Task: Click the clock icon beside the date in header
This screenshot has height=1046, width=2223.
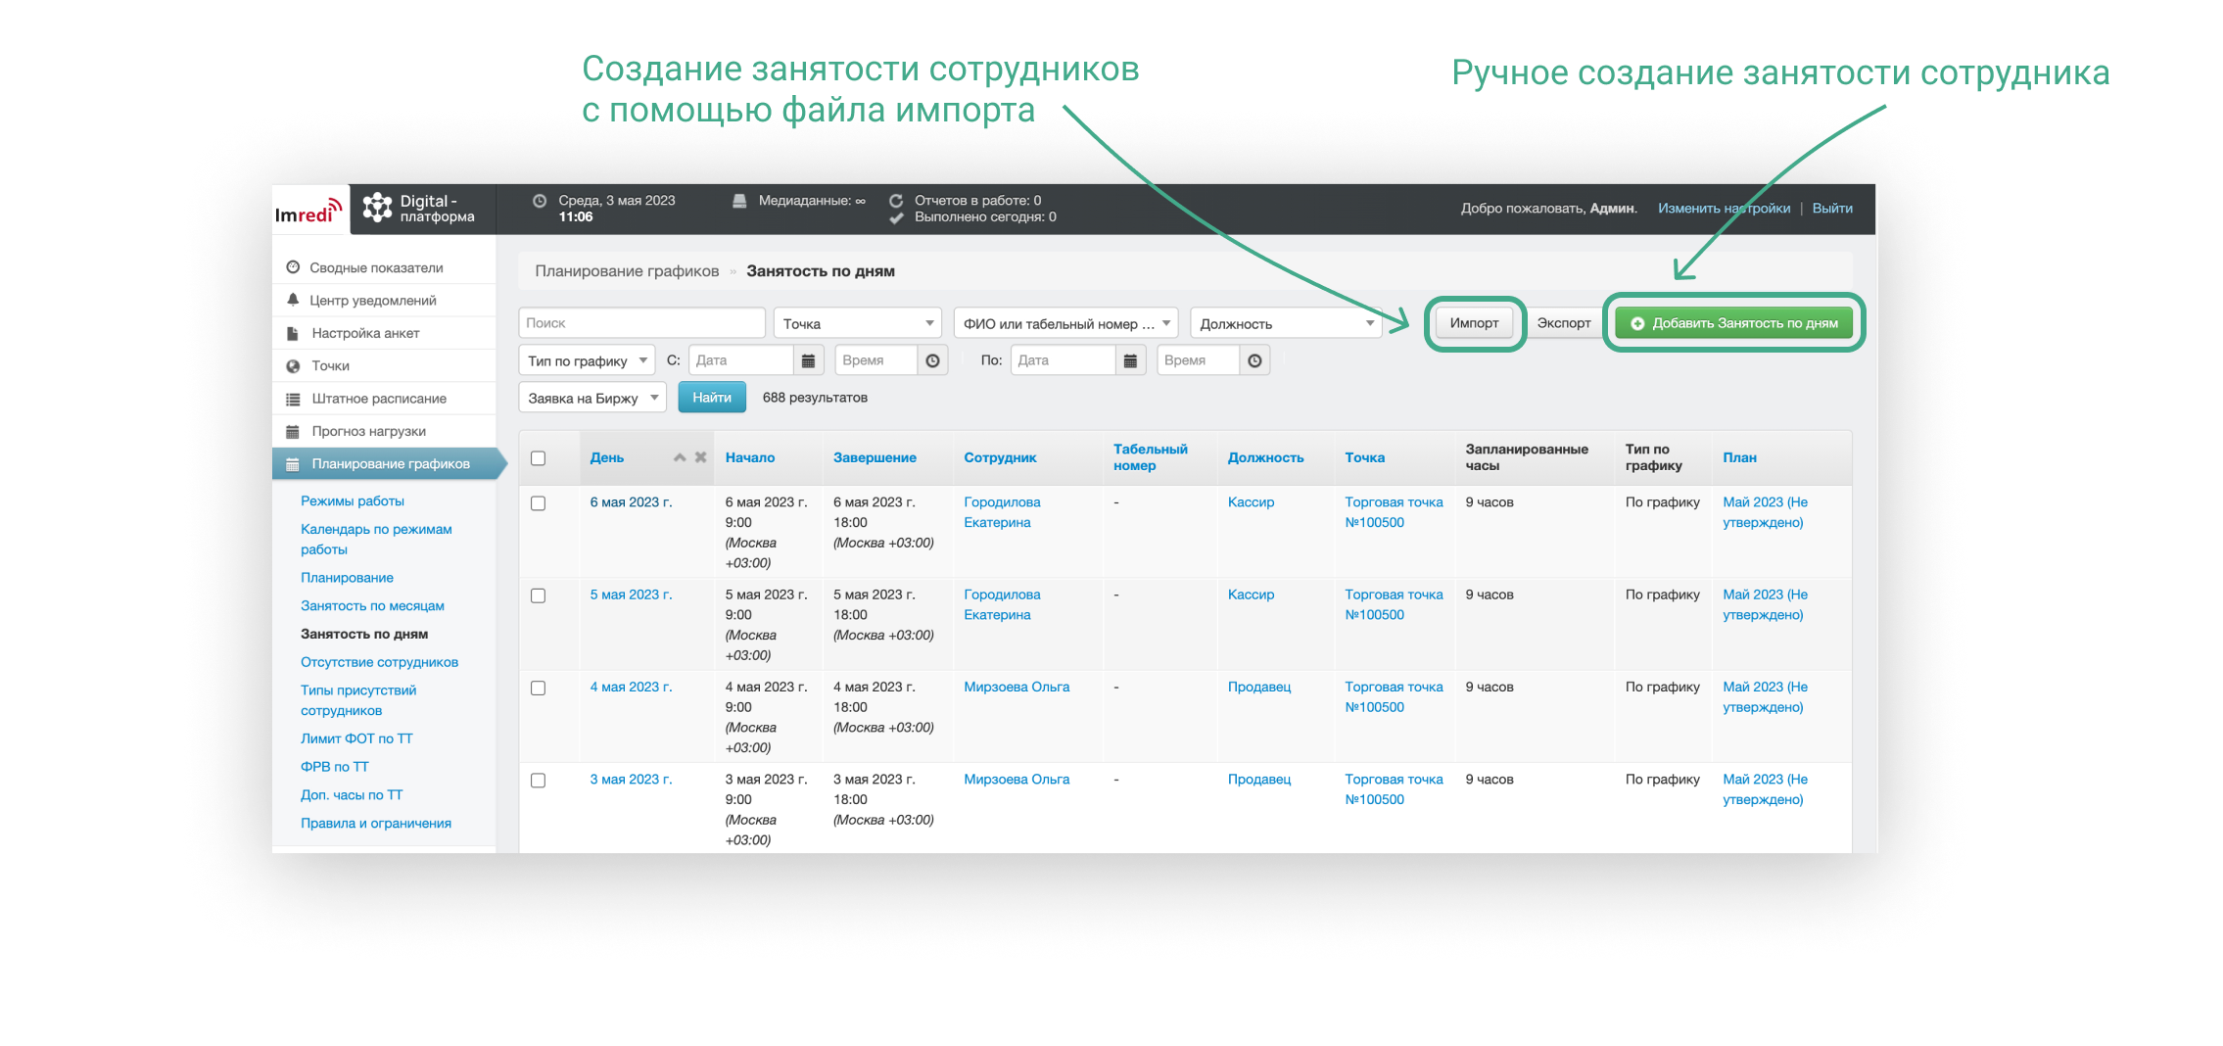Action: point(540,201)
